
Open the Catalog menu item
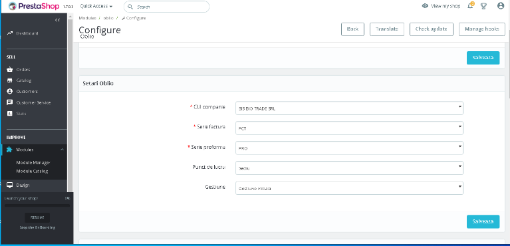click(x=24, y=80)
